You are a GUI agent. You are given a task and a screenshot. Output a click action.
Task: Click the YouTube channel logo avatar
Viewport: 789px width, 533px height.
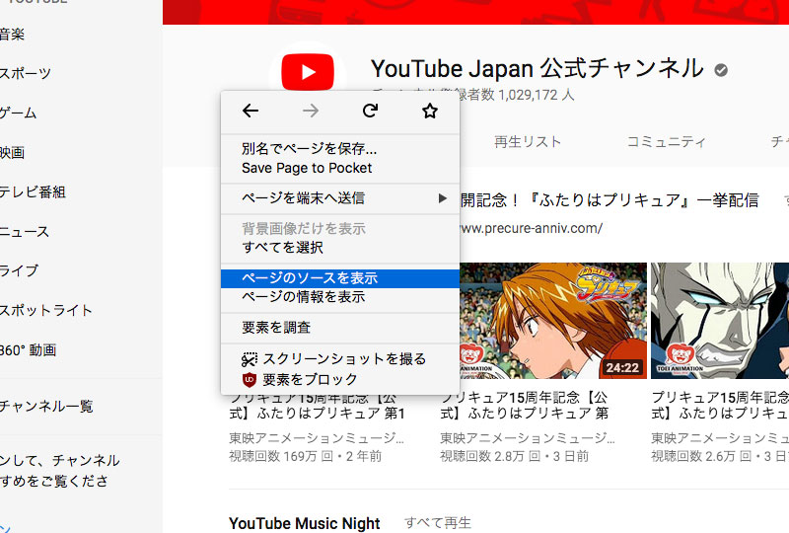click(308, 72)
